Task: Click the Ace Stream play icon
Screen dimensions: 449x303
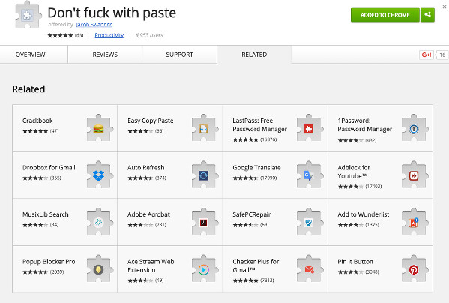Action: [204, 269]
